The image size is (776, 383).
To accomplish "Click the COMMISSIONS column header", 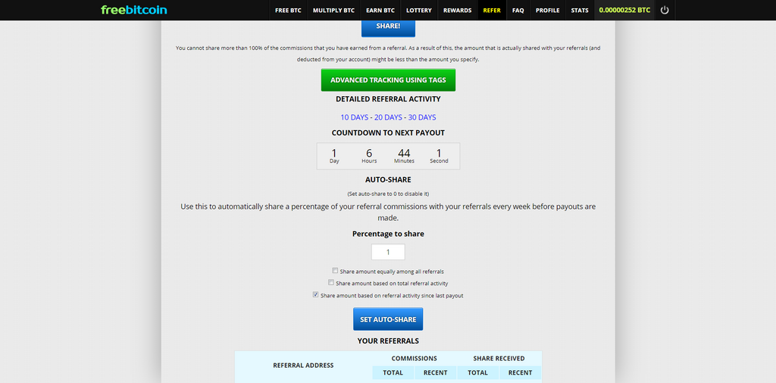I will click(415, 358).
